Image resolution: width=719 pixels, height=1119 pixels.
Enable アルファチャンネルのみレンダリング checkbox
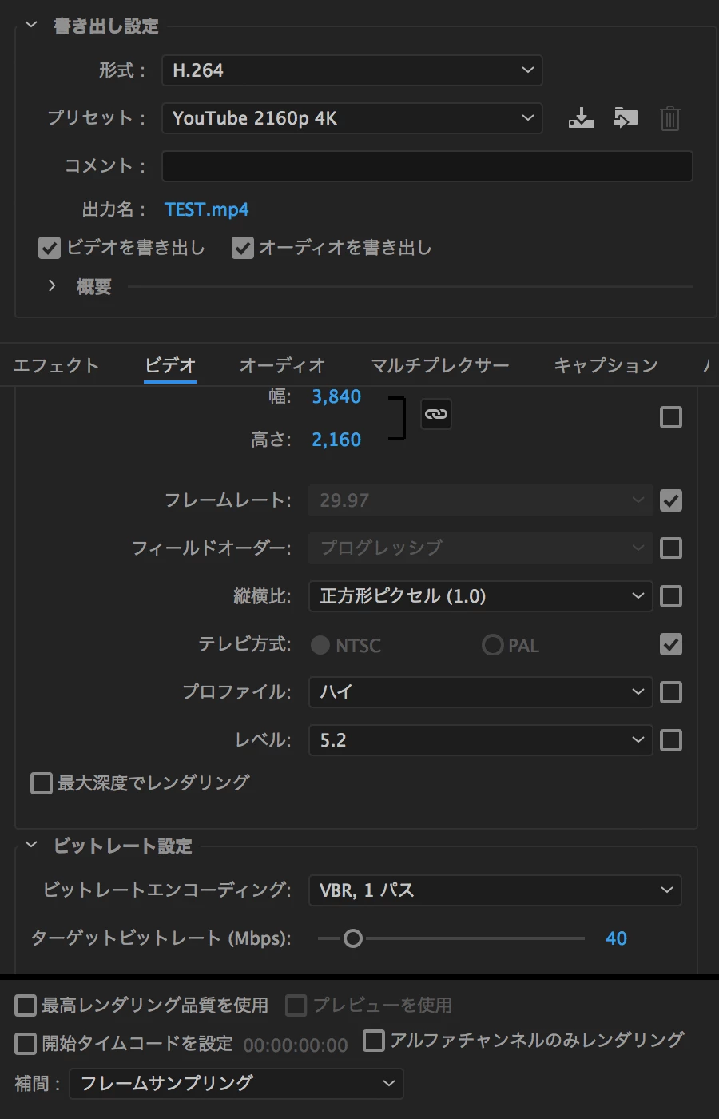[x=374, y=1041]
